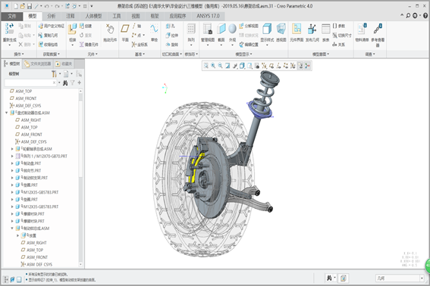
Task: Click the 切换尺寸 switch dimensions button
Action: tap(342, 36)
